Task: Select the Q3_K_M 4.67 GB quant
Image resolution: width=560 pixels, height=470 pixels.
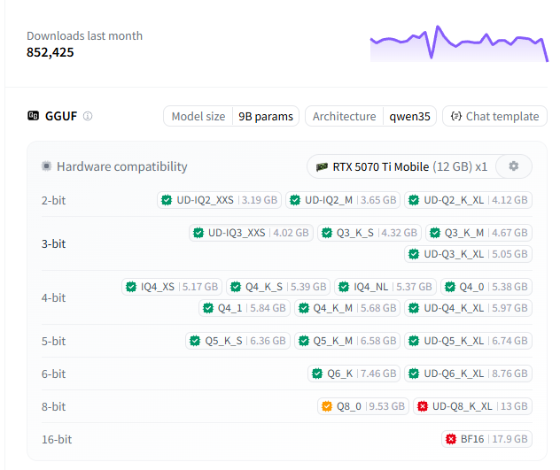Action: coord(479,233)
